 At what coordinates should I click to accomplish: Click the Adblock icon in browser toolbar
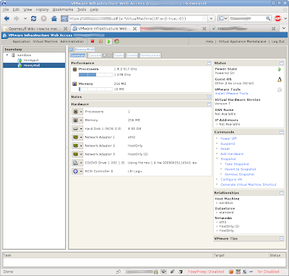[x=277, y=19]
